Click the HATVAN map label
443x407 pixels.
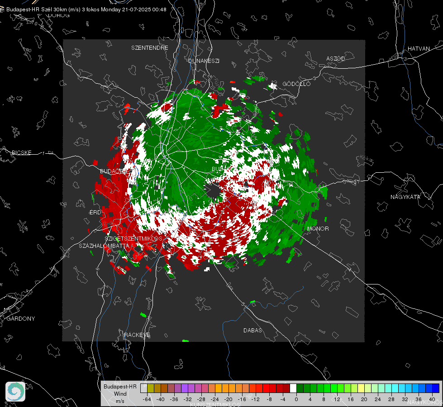[419, 48]
